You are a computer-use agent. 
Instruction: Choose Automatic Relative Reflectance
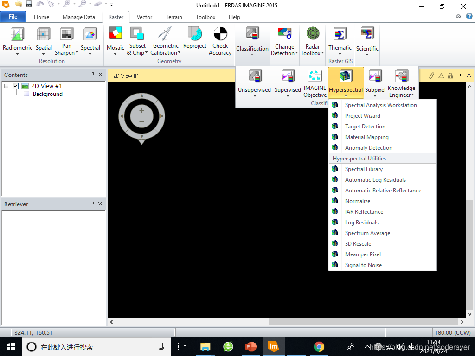coord(382,190)
